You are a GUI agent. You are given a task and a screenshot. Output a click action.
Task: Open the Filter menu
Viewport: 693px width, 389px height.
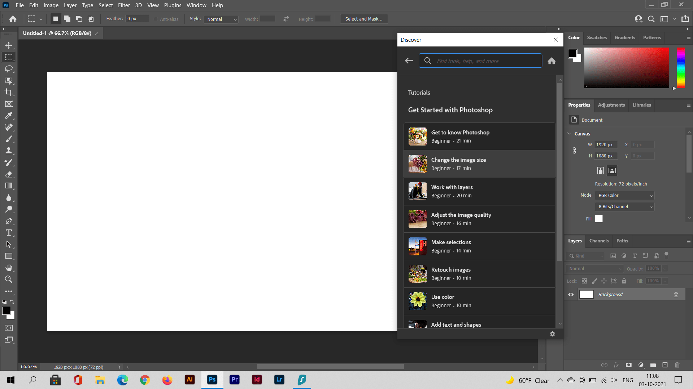click(124, 5)
